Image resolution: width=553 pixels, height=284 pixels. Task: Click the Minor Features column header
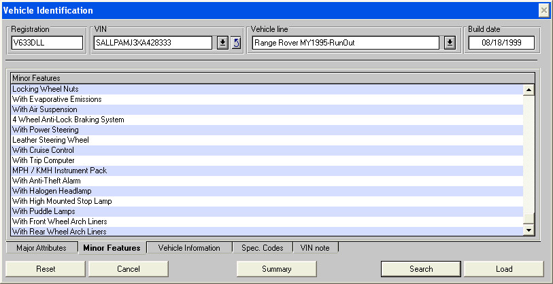tap(273, 78)
